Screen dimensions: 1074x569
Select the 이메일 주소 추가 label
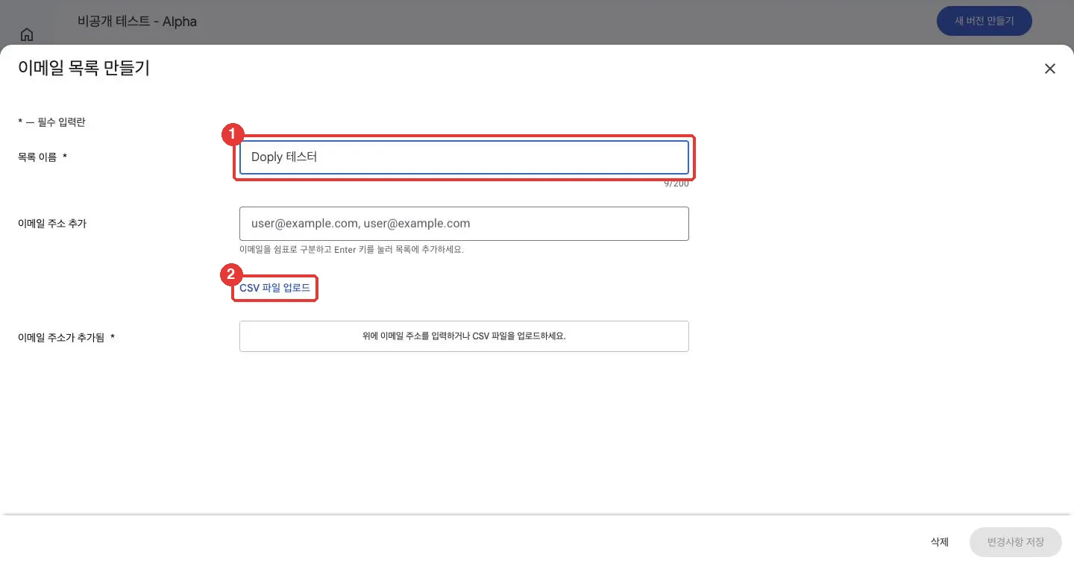coord(52,223)
